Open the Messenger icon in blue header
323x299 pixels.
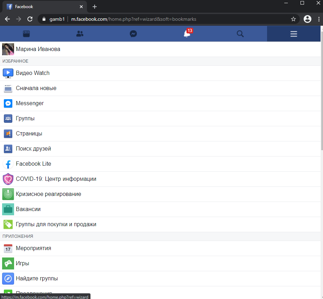[133, 34]
